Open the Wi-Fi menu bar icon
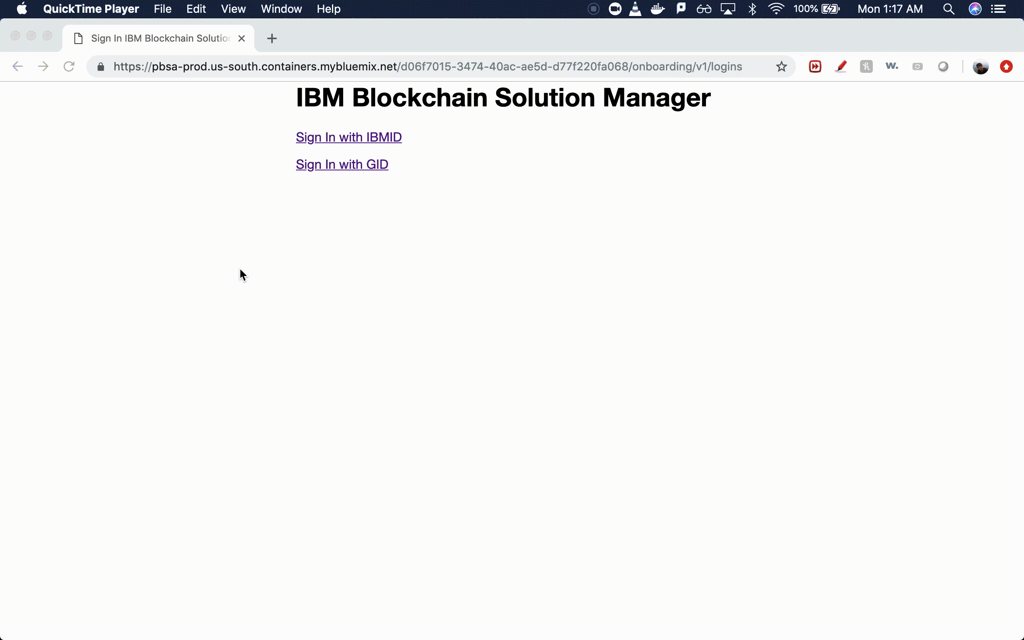 776,9
